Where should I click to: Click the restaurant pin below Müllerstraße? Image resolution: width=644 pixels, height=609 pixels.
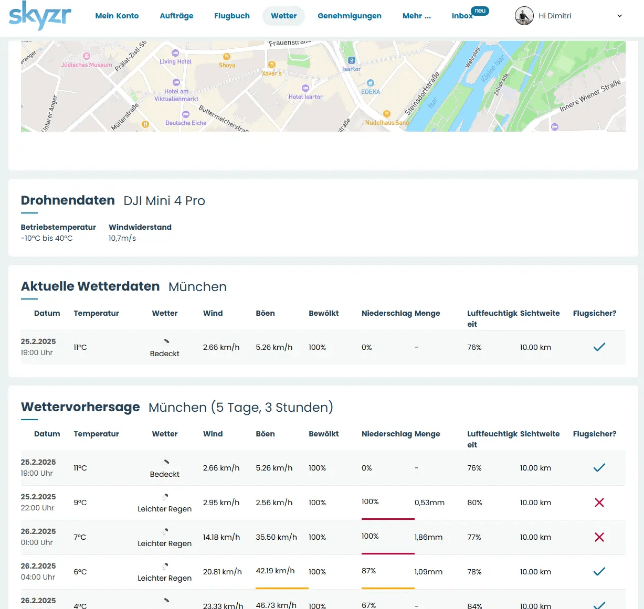(x=145, y=124)
